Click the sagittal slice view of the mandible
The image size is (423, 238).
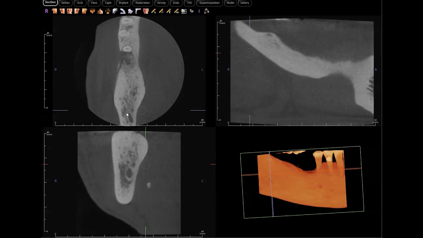coord(302,72)
